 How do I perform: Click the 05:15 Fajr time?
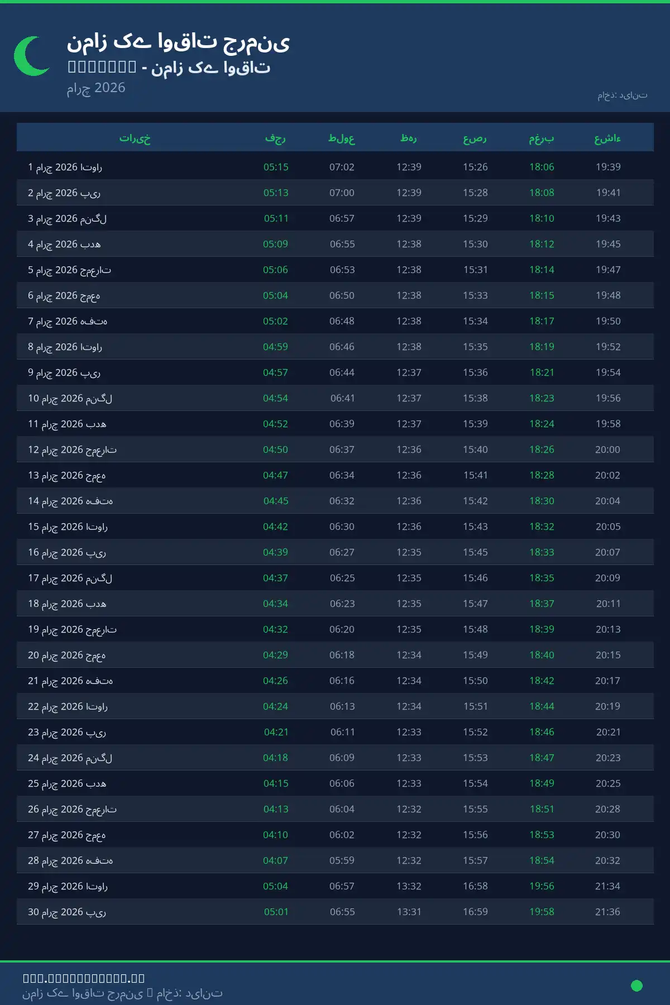[x=276, y=167]
